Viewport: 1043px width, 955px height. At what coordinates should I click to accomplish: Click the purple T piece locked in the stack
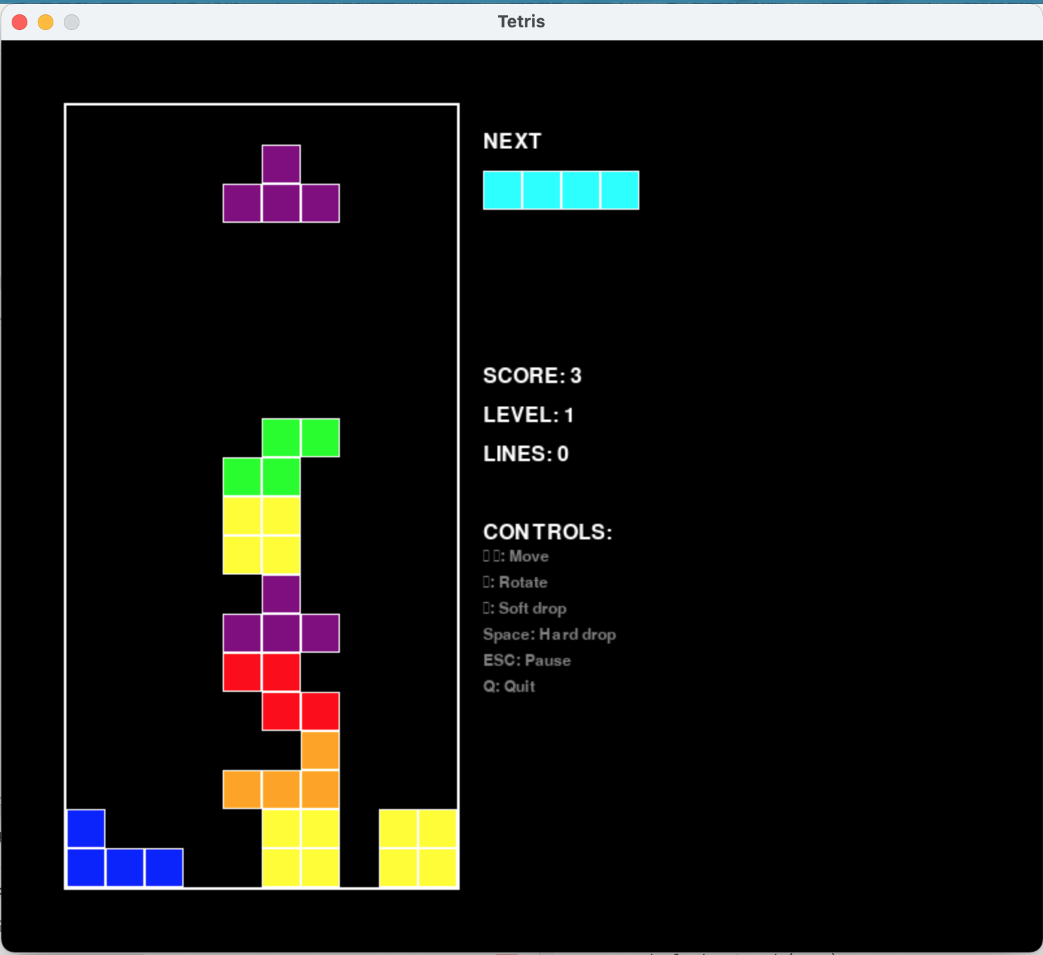point(281,633)
